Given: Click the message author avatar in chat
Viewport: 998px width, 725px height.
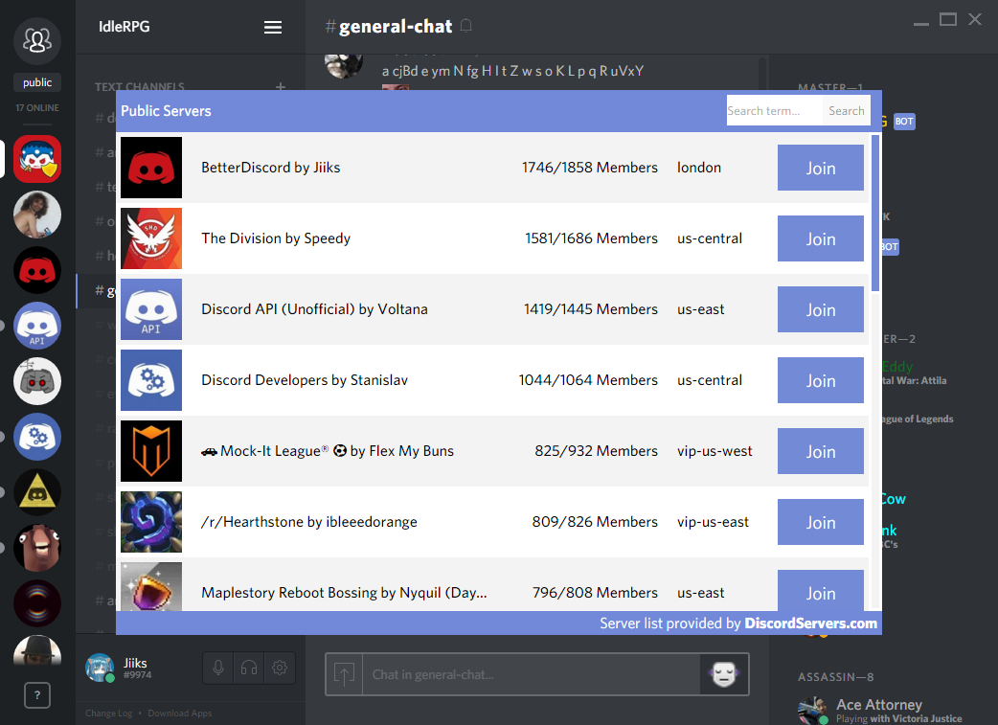Looking at the screenshot, I should coord(344,65).
